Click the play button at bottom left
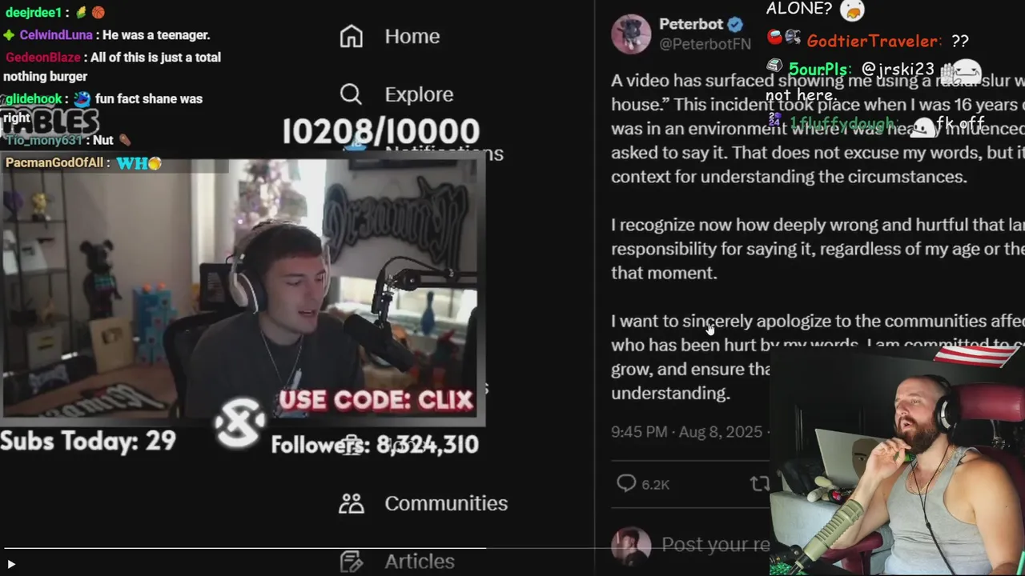 (11, 564)
